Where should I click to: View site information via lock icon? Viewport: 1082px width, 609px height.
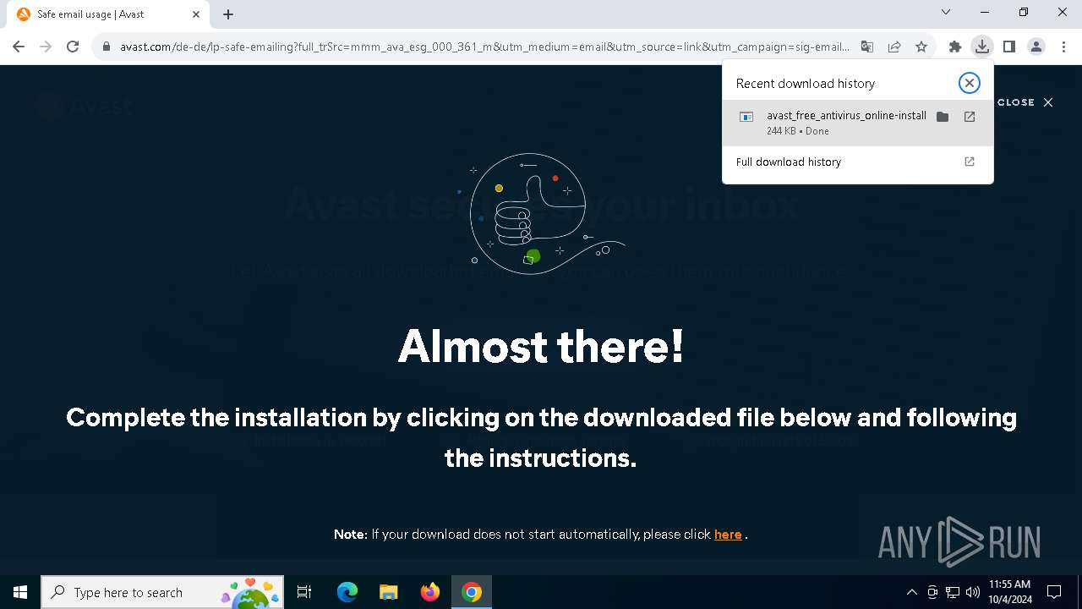[x=107, y=47]
